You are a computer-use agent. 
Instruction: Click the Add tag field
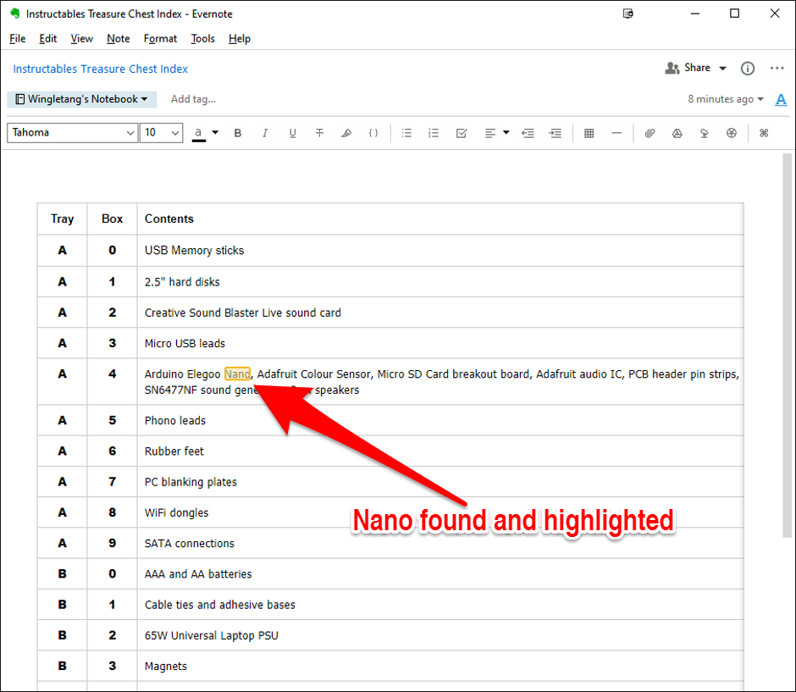coord(193,99)
